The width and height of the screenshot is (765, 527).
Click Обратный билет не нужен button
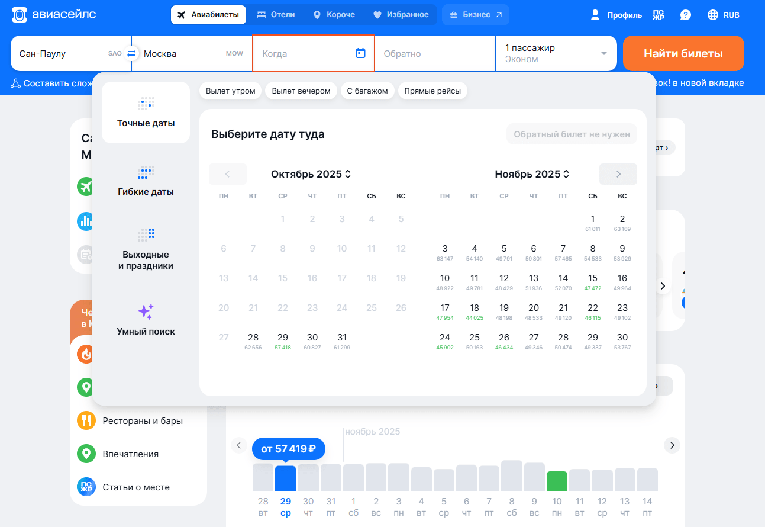point(572,134)
